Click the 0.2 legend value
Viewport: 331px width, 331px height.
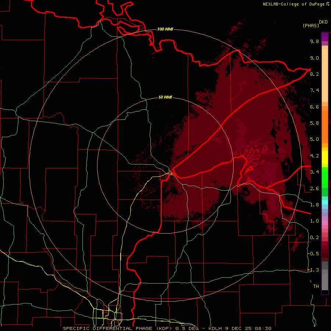click(x=314, y=238)
